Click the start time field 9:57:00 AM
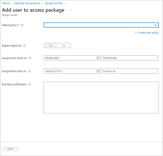The width and height of the screenshot is (163, 156). click(130, 58)
